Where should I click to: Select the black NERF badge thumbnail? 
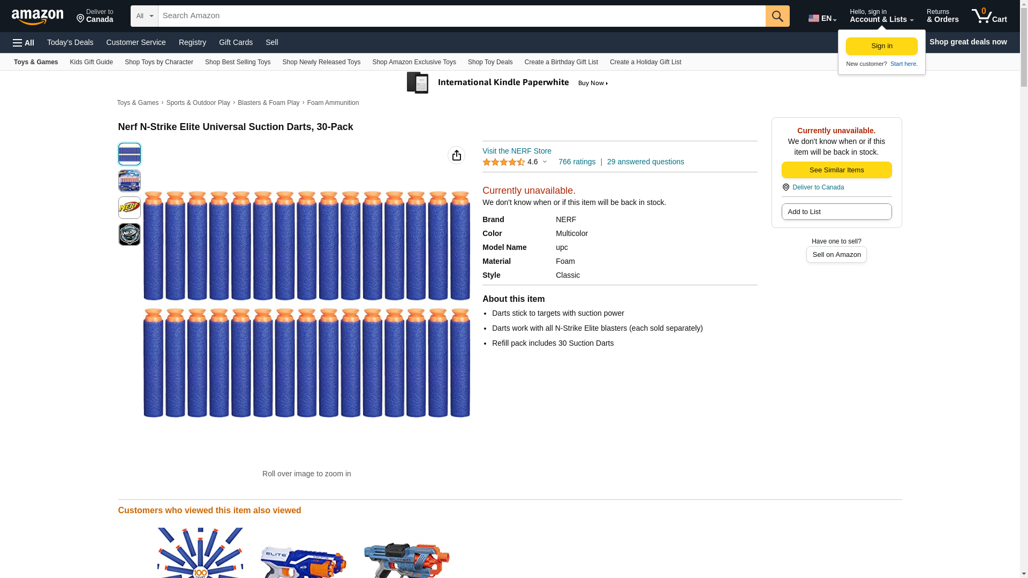pyautogui.click(x=129, y=234)
